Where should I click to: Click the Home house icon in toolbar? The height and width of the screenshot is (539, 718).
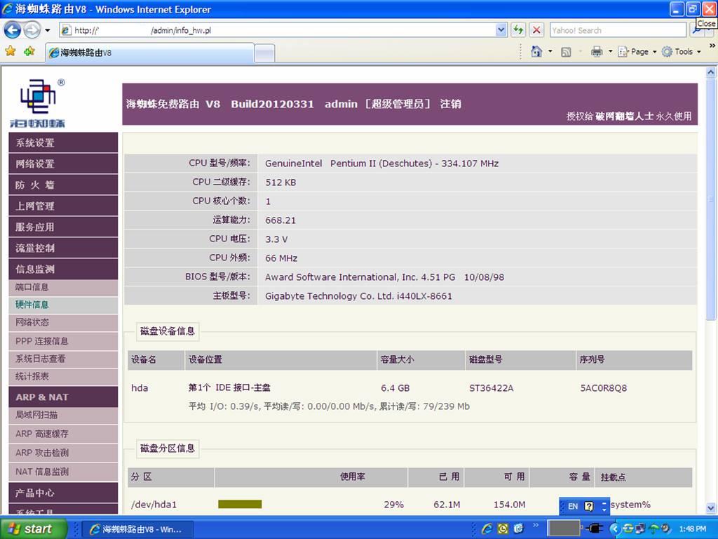click(536, 51)
